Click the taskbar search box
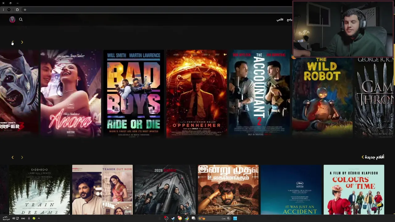Image resolution: width=395 pixels, height=222 pixels. pyautogui.click(x=214, y=218)
